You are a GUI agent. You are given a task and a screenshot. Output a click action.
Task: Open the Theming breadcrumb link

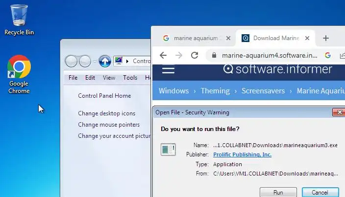[x=215, y=91]
